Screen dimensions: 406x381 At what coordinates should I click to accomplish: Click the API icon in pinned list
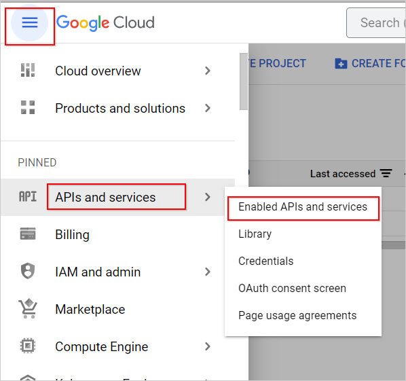click(28, 196)
